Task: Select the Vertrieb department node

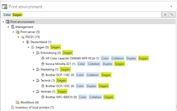Action: 46,91
